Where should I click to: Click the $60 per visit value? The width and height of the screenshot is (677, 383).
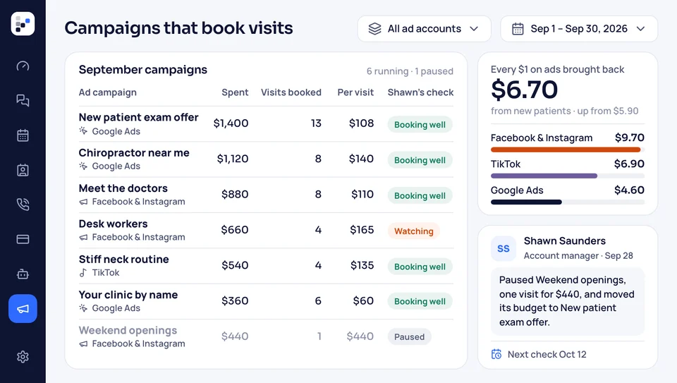pyautogui.click(x=363, y=300)
